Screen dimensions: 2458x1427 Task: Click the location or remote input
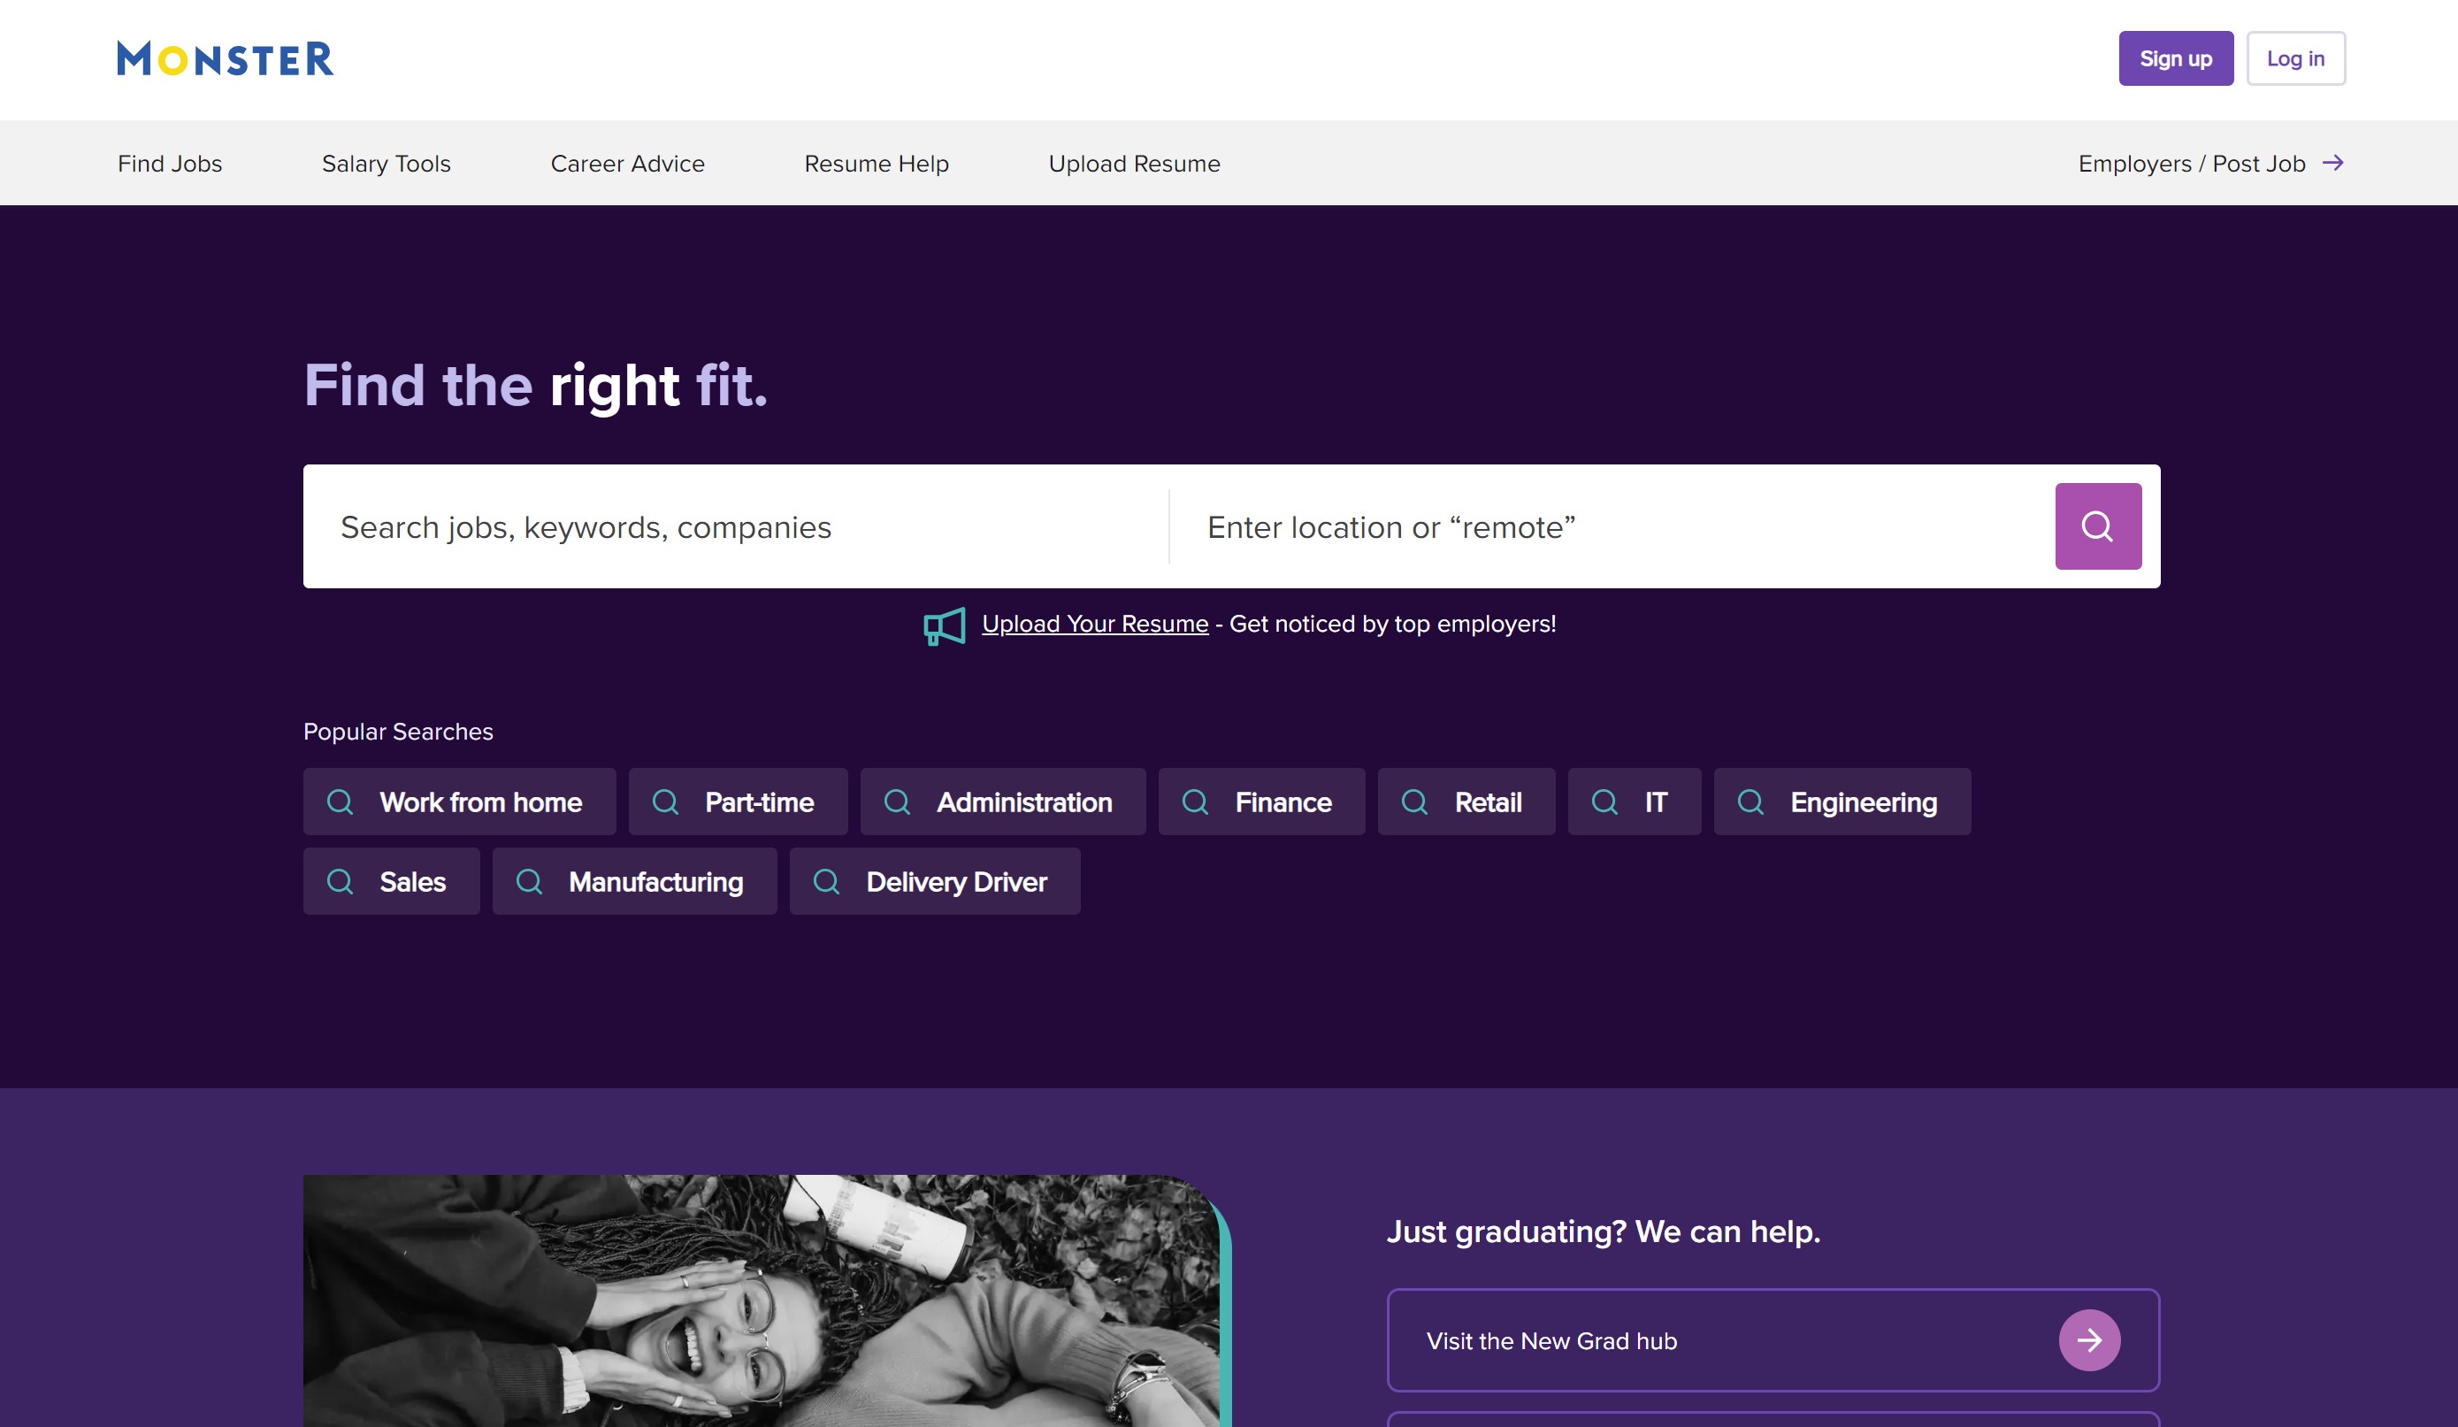pos(1610,526)
